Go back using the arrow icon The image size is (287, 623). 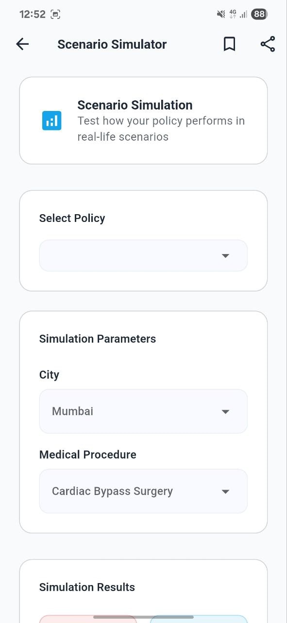click(x=22, y=44)
